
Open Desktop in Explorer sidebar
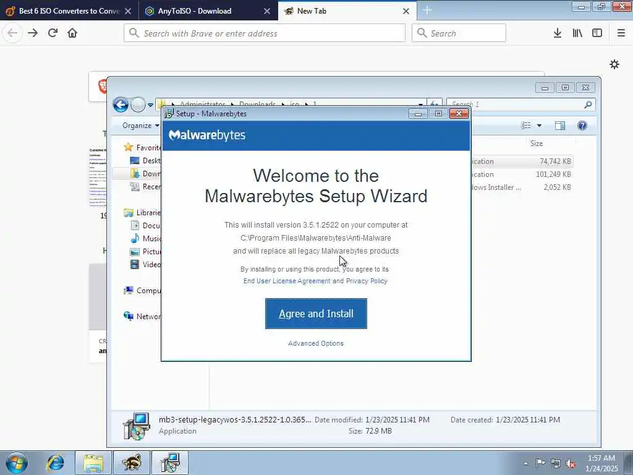145,160
